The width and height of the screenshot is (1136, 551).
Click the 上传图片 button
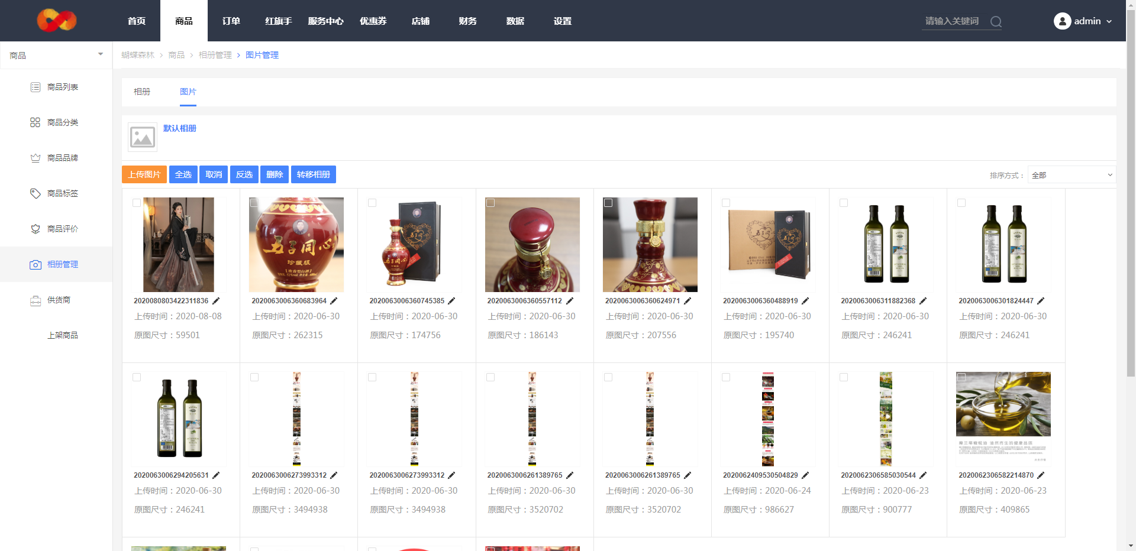(144, 174)
